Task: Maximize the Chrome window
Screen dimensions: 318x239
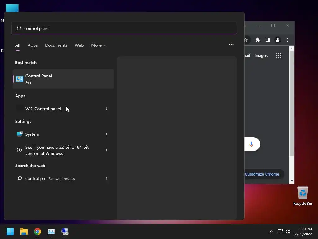Action: point(273,26)
